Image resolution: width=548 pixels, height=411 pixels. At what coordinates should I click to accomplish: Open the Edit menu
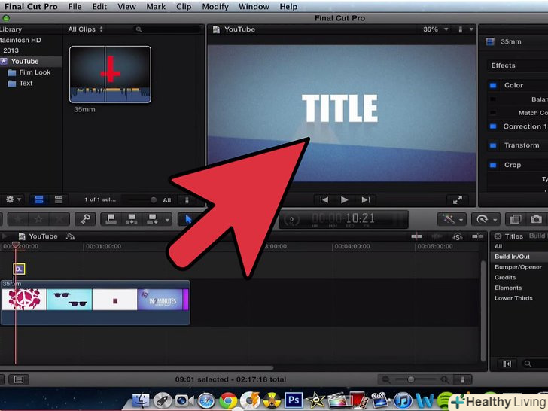coord(99,7)
